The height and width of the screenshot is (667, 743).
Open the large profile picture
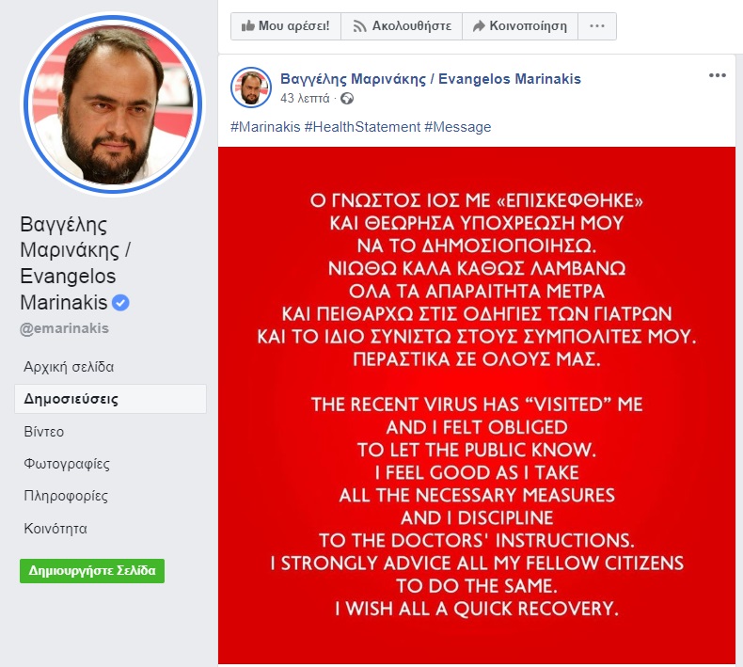[113, 104]
